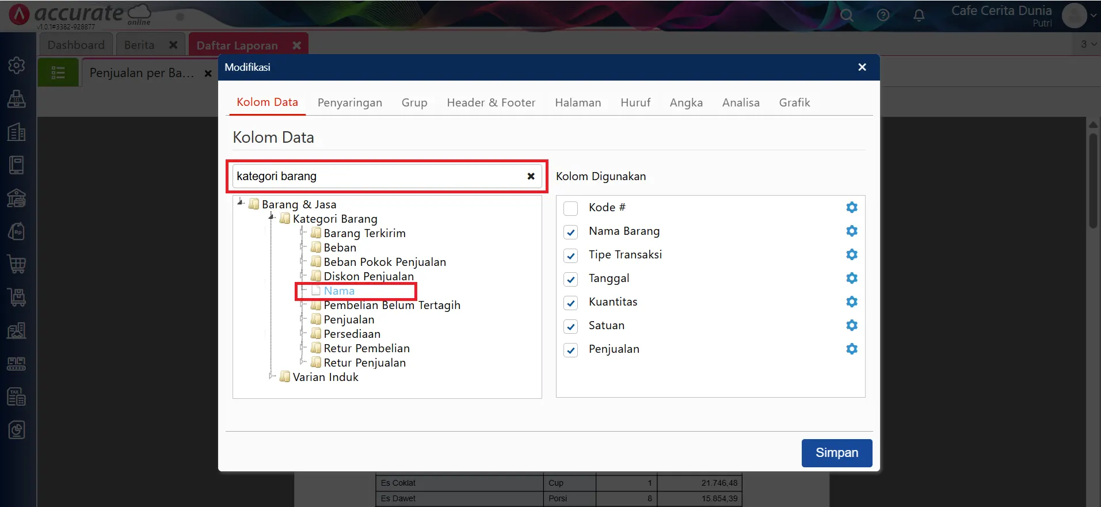Viewport: 1101px width, 507px height.
Task: Click the report vertical scrollbar
Action: 1092,181
